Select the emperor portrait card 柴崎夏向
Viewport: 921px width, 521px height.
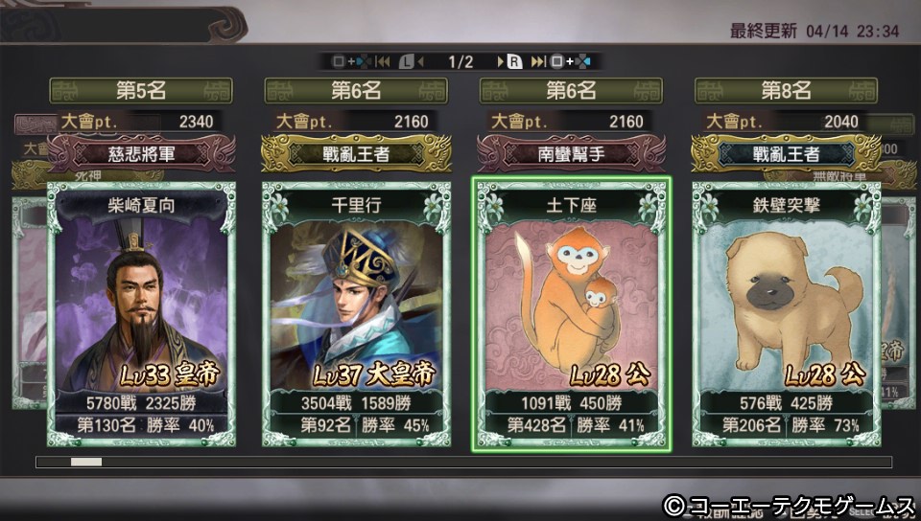[141, 314]
